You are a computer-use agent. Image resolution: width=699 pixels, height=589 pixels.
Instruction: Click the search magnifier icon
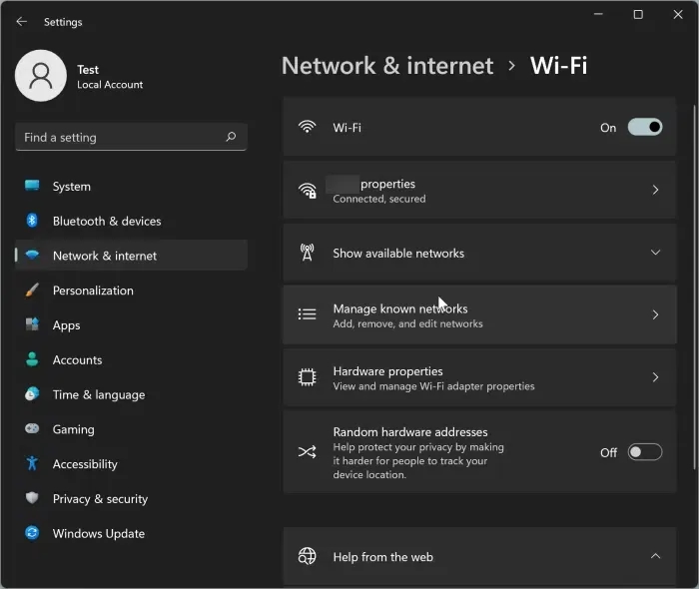[231, 138]
